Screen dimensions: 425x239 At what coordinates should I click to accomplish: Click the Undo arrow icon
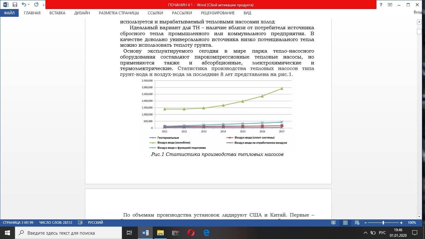(x=24, y=5)
